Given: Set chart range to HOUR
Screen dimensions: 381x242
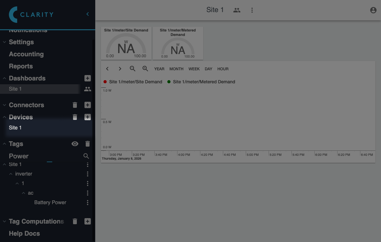Looking at the screenshot, I should (x=223, y=69).
